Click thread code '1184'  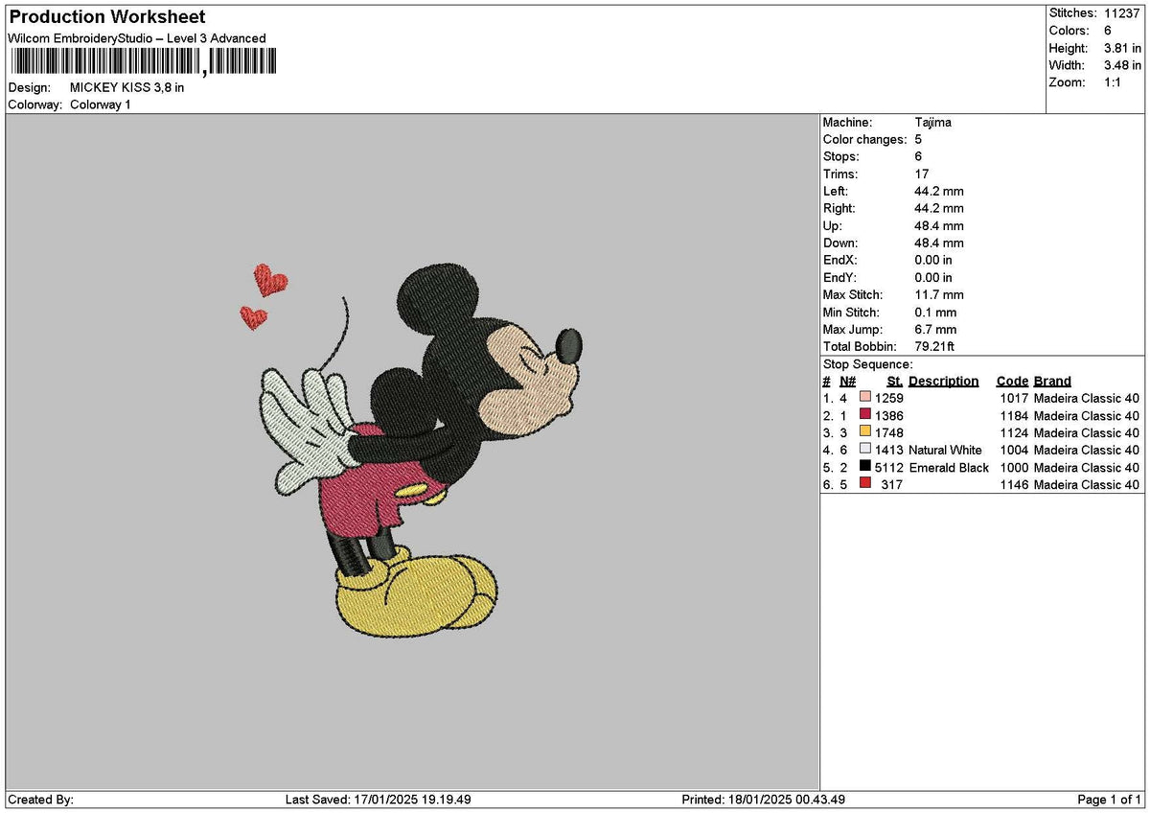point(1014,415)
